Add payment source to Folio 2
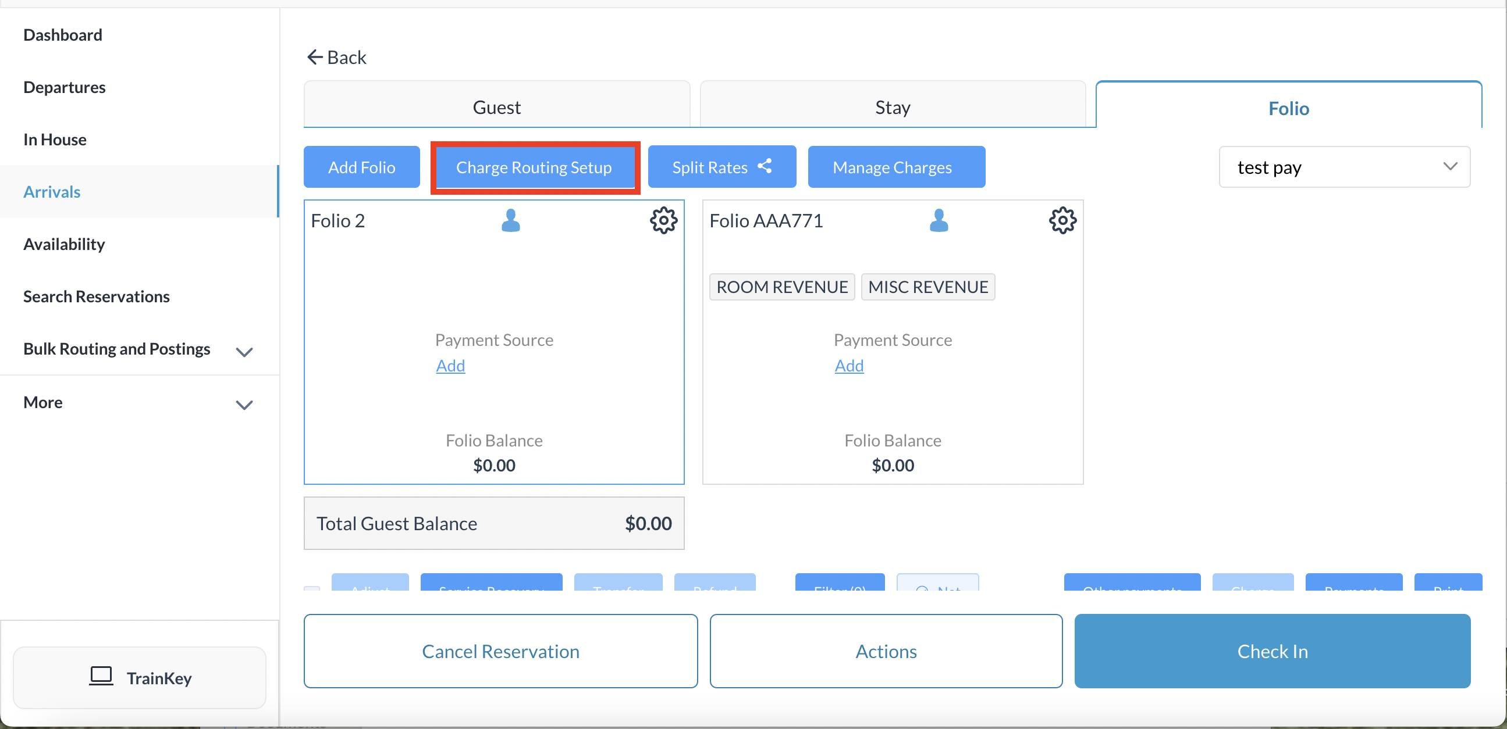The image size is (1507, 729). point(450,366)
